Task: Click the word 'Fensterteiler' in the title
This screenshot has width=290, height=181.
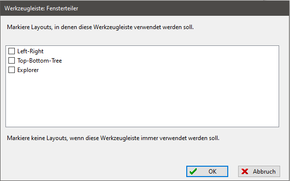Action: pyautogui.click(x=62, y=8)
